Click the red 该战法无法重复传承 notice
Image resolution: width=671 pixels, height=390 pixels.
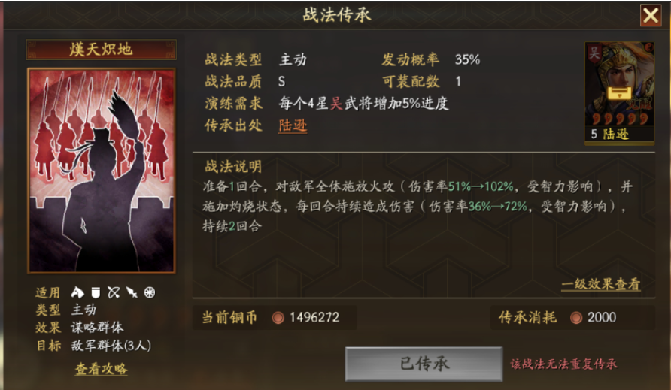[x=563, y=364]
